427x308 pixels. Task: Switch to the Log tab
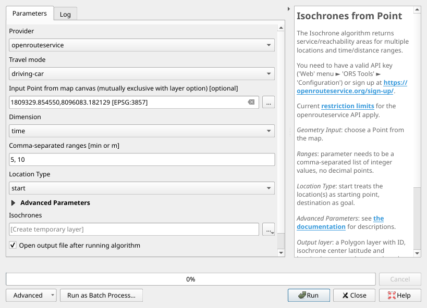point(65,14)
